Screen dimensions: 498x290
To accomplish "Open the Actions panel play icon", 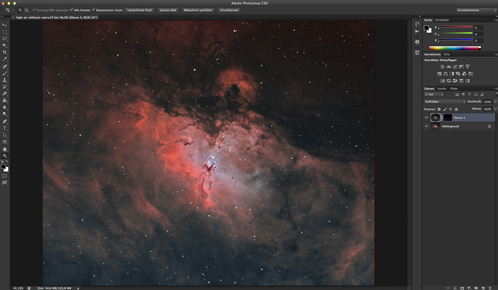I will pyautogui.click(x=417, y=31).
